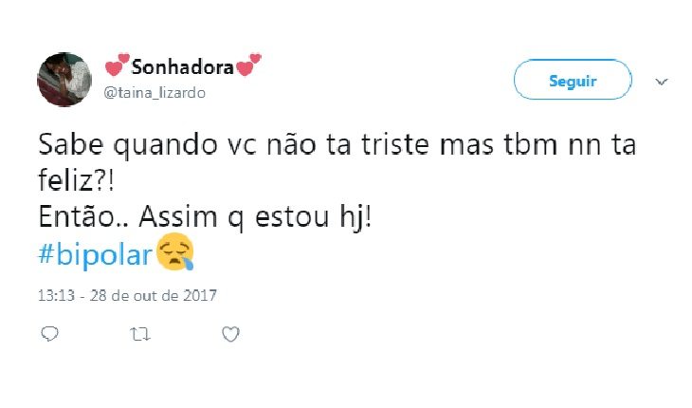Open the @taina_lizardo handle link

tap(155, 93)
